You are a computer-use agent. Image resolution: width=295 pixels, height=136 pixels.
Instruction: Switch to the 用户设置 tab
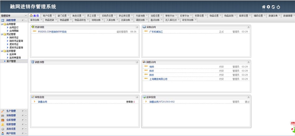click(47, 16)
